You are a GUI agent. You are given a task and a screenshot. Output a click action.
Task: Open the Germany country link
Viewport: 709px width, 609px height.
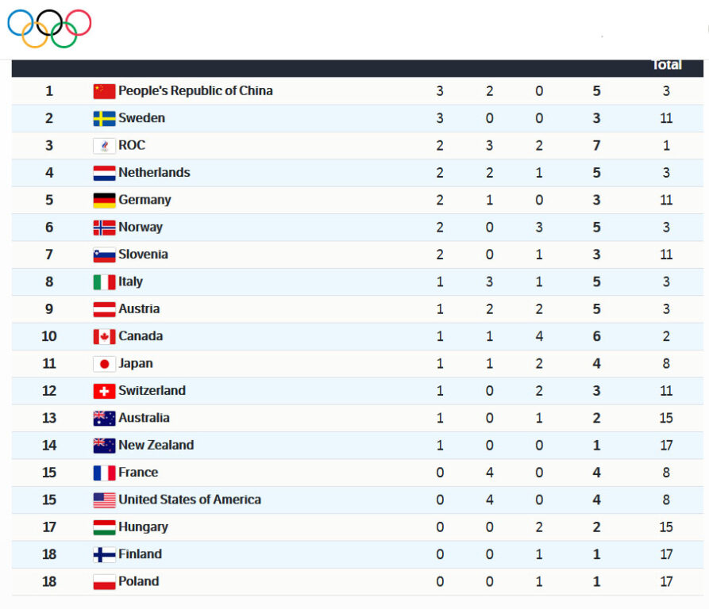[x=144, y=200]
